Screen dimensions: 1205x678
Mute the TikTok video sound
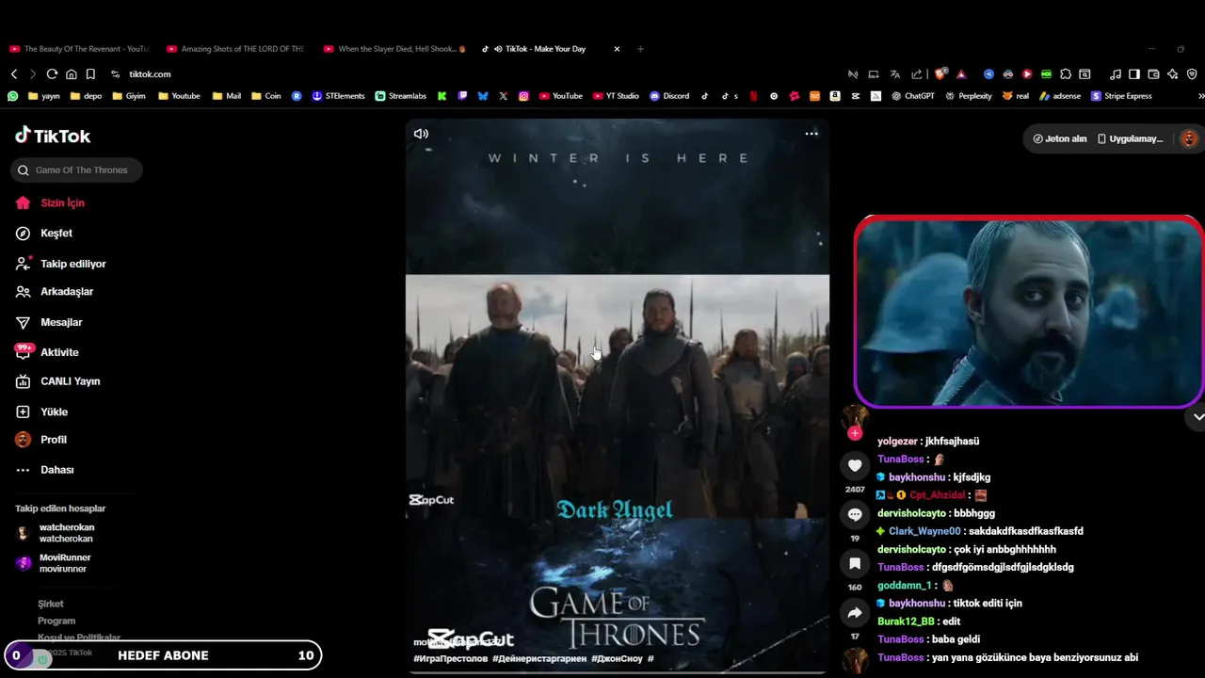pos(421,134)
